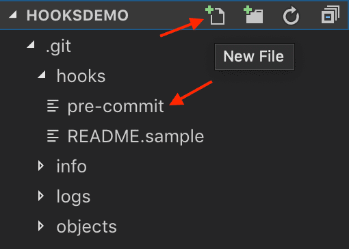Select the logs folder label
This screenshot has width=349, height=249.
pos(73,197)
